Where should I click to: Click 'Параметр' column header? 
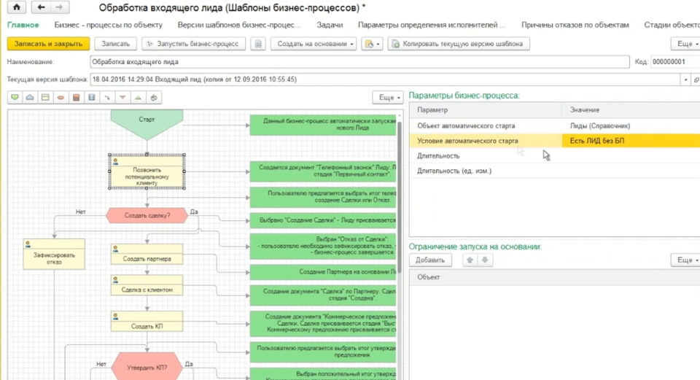click(x=486, y=110)
